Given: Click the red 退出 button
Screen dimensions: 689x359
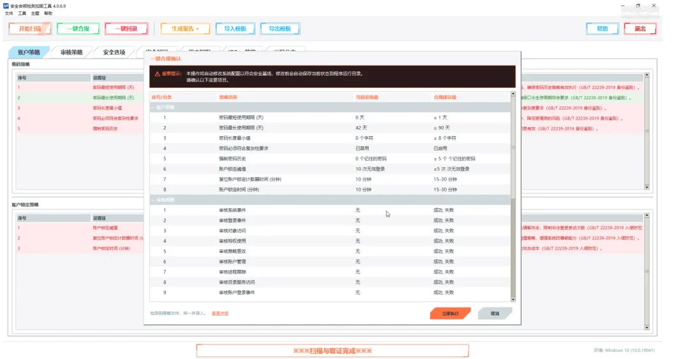Looking at the screenshot, I should pyautogui.click(x=640, y=29).
